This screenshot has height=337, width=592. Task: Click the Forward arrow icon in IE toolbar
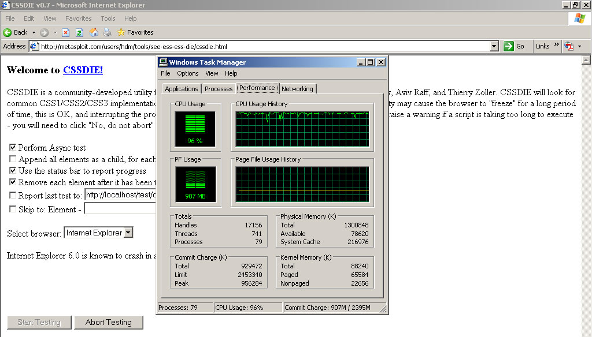point(44,32)
